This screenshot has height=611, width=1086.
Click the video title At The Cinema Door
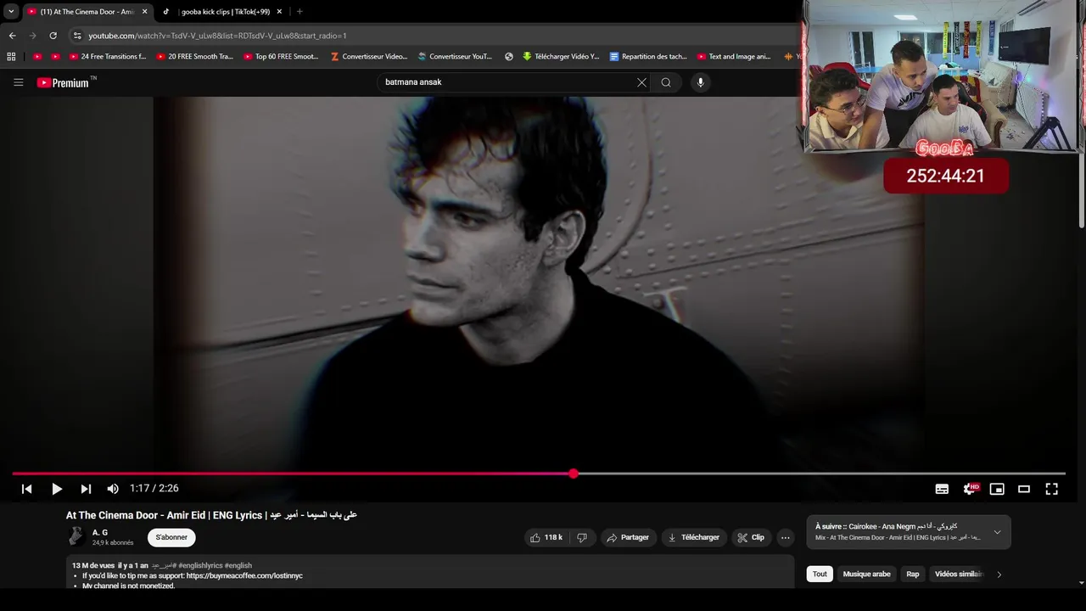(x=211, y=515)
